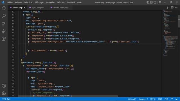This screenshot has height=101, width=180.
Task: Click "#inputtel" selector on line 21
Action: point(38,39)
